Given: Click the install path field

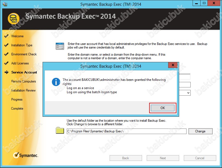Looking at the screenshot, I should (x=127, y=131).
